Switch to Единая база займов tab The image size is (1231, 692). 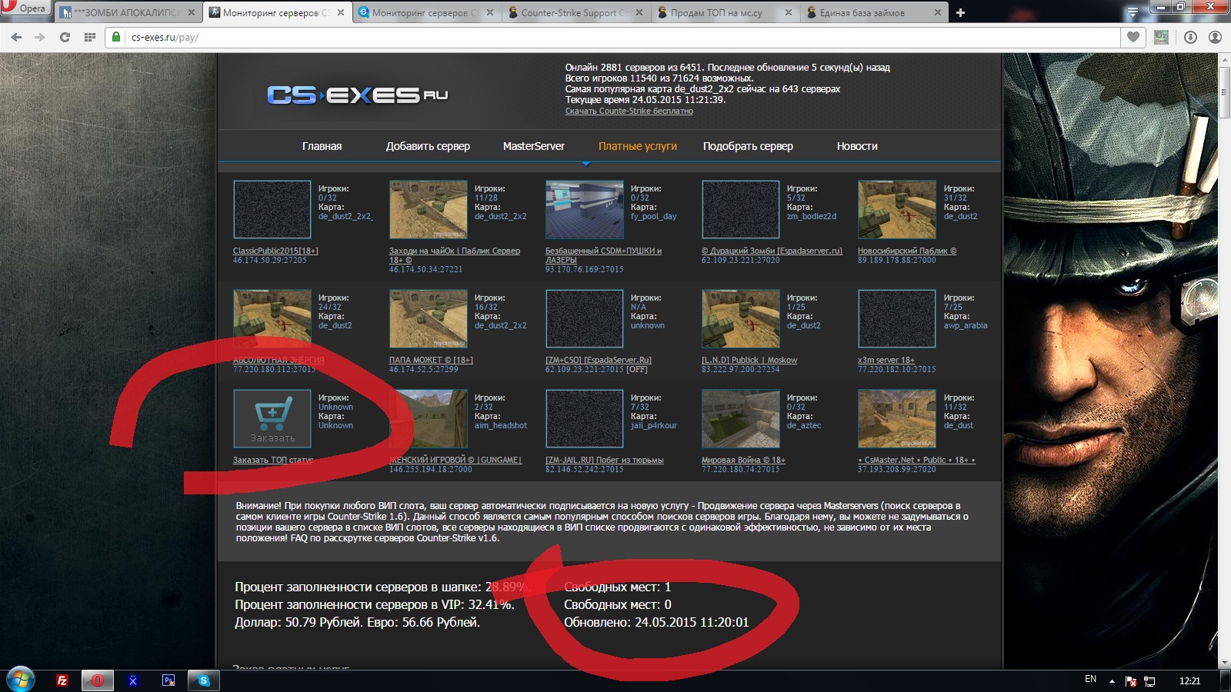point(875,12)
